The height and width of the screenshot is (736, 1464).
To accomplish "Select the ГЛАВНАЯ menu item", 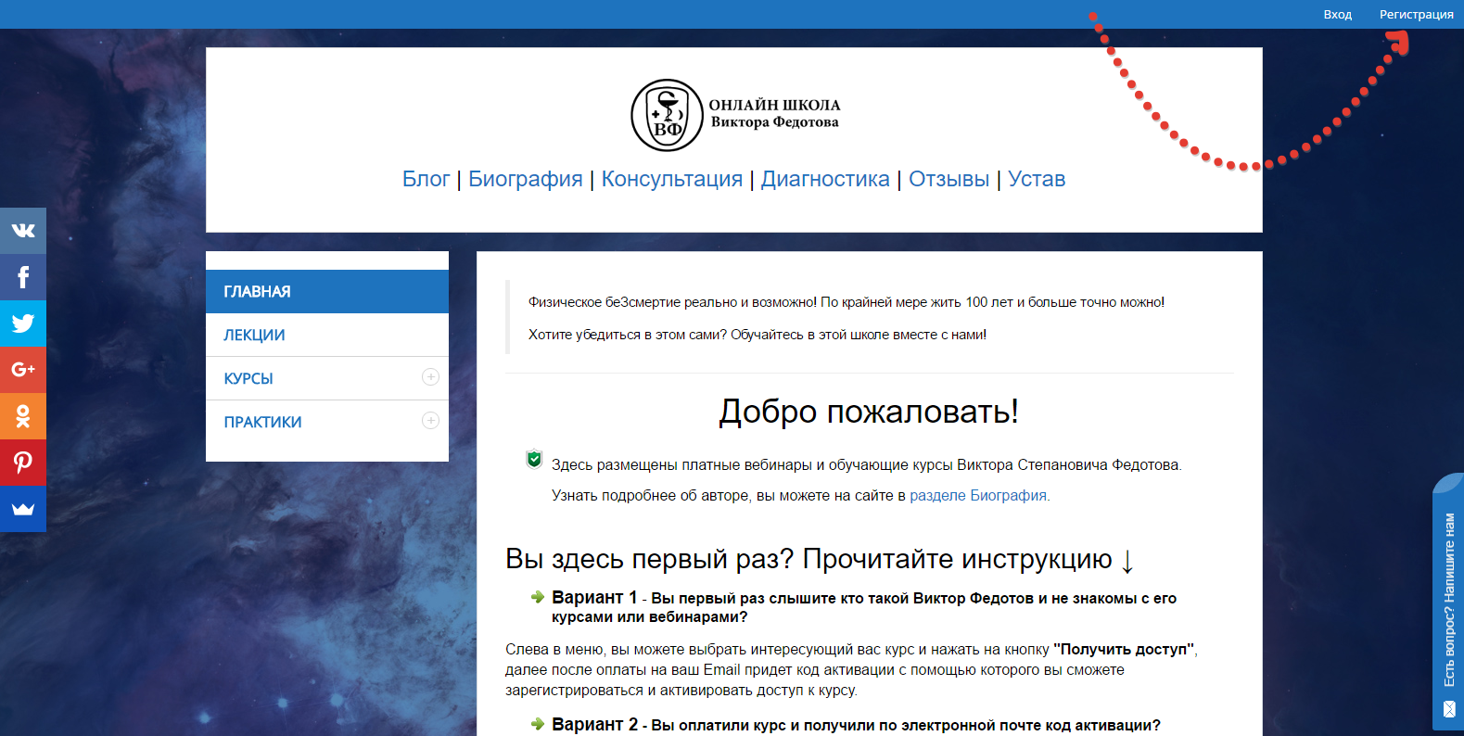I will 327,291.
